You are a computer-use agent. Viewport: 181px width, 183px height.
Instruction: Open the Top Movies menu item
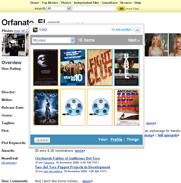[x=50, y=3]
